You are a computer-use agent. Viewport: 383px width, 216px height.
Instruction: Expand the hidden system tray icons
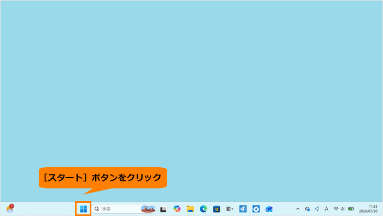tap(298, 209)
